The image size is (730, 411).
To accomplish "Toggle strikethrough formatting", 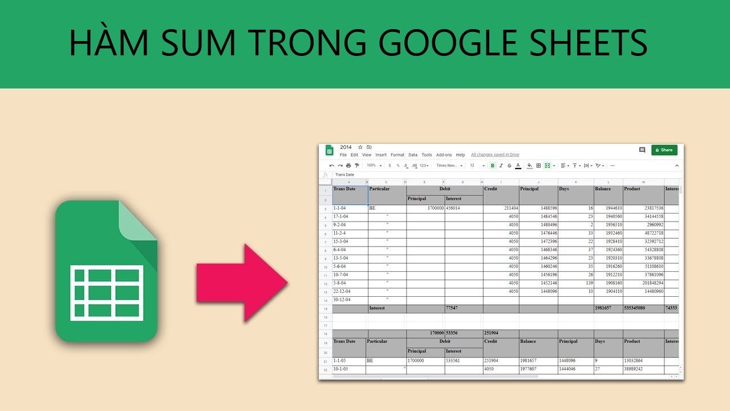I will click(x=509, y=166).
